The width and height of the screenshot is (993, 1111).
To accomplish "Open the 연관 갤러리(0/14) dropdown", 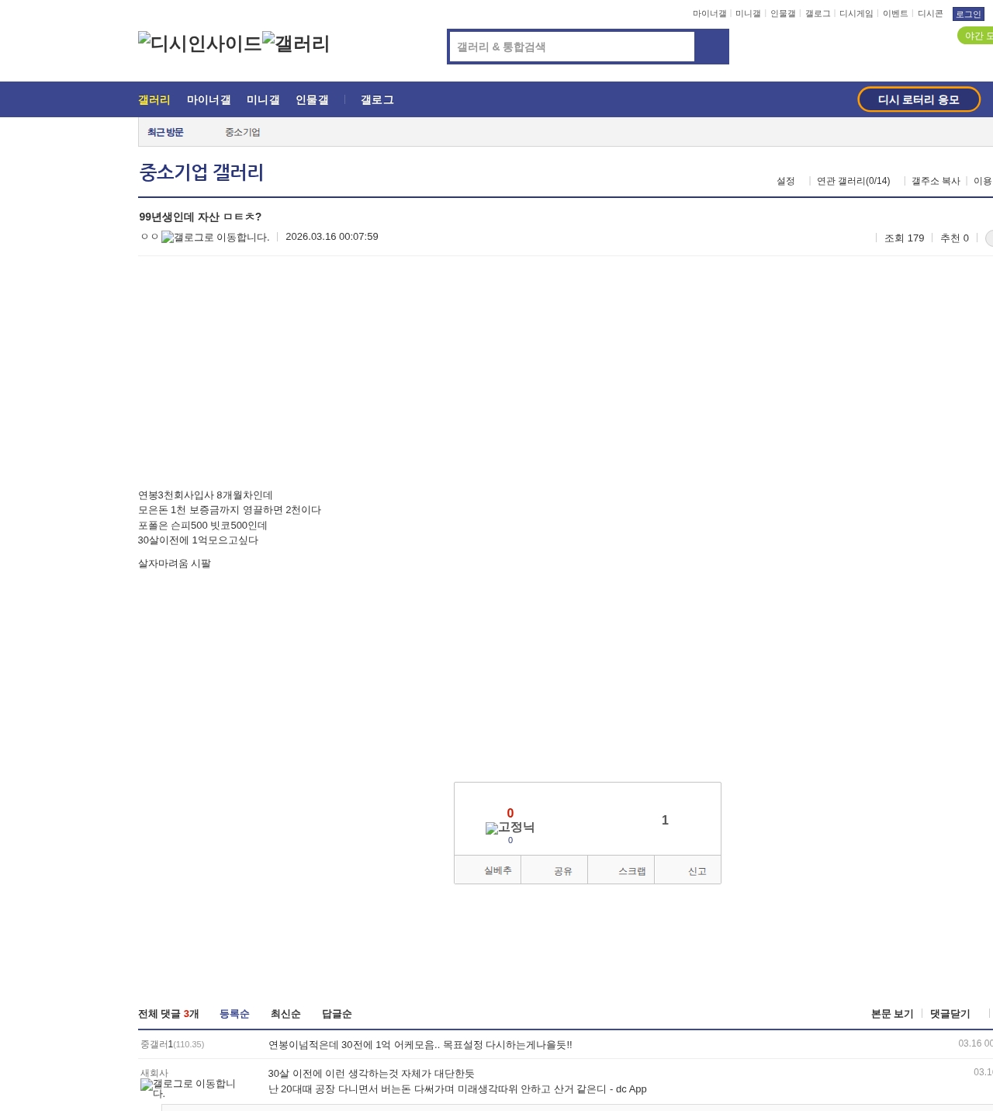I will click(853, 181).
